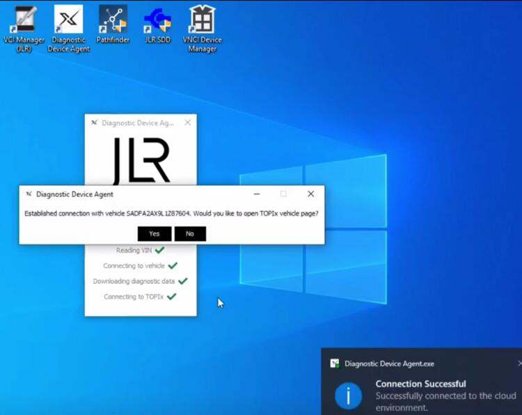Click the Connecting to vehicle checkmark
The height and width of the screenshot is (415, 522).
[173, 265]
